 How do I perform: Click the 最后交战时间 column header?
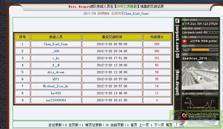coord(112,37)
